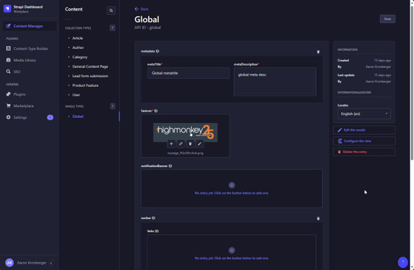Viewport: 414px width, 270px height.
Task: Select General Content Page collection type
Action: click(x=90, y=67)
